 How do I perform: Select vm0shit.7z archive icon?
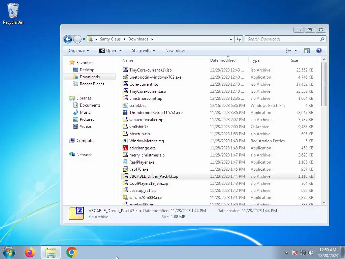pyautogui.click(x=125, y=126)
